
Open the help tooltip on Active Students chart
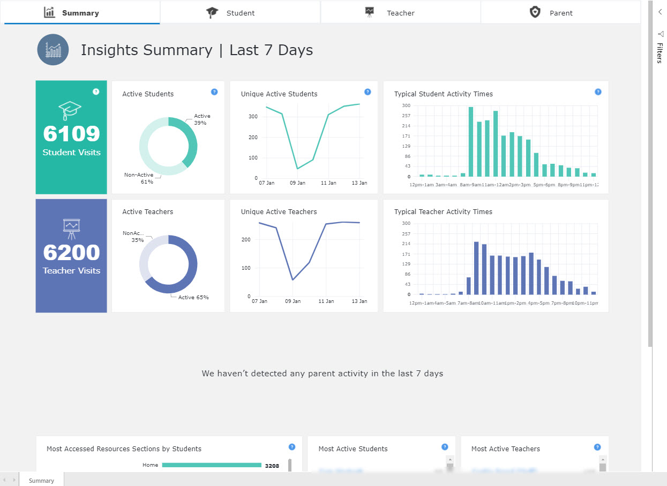214,92
